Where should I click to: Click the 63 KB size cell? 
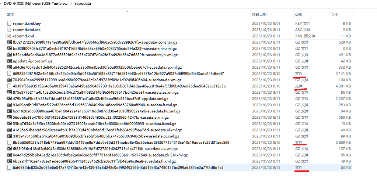[346, 168]
